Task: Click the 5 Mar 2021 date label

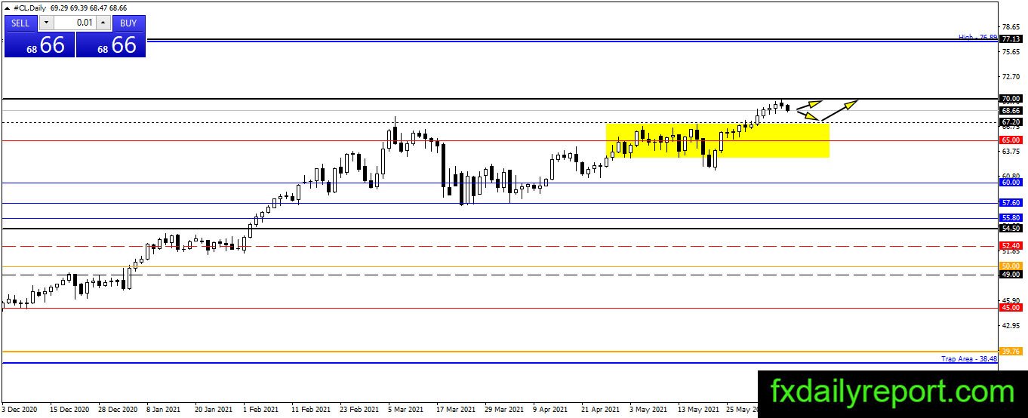Action: 406,410
